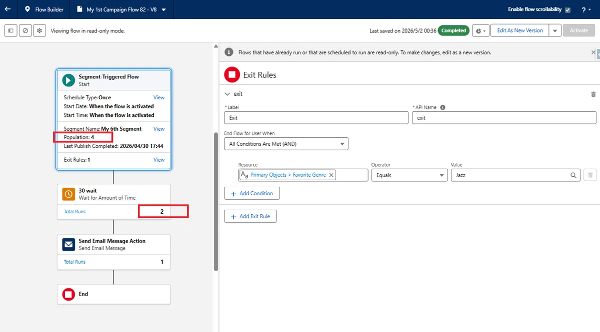Click View link next to Segment Name
Screen dimensions: 600x332
(159, 129)
